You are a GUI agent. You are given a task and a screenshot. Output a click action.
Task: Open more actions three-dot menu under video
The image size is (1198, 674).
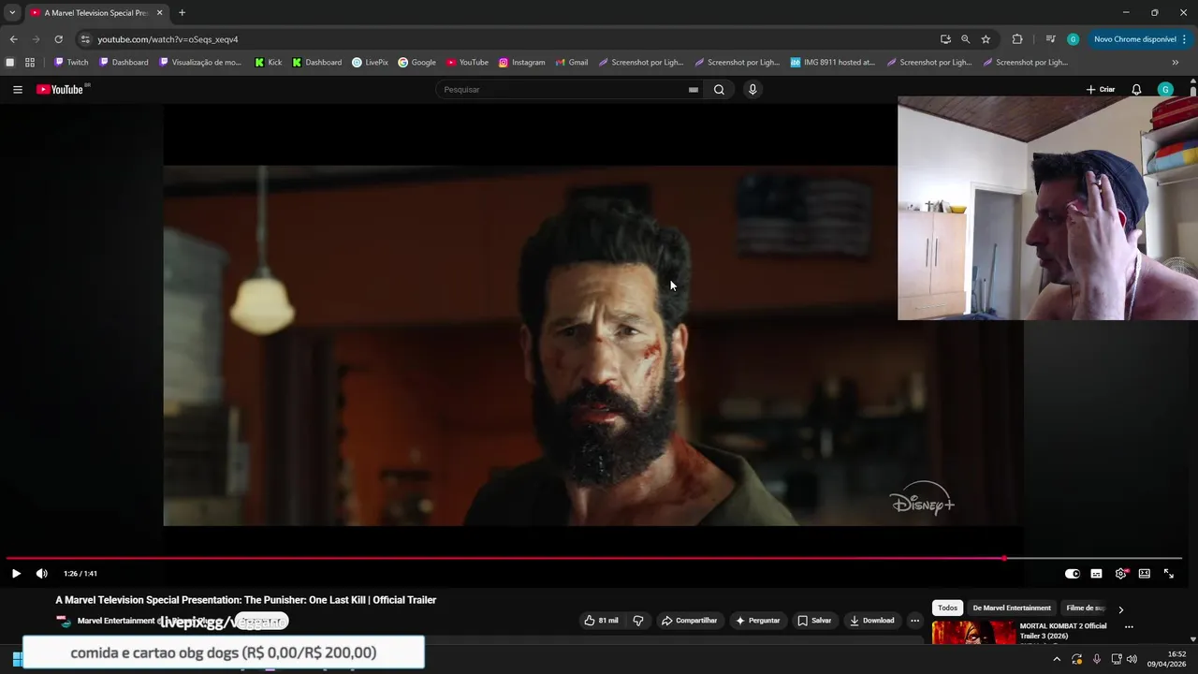point(914,621)
